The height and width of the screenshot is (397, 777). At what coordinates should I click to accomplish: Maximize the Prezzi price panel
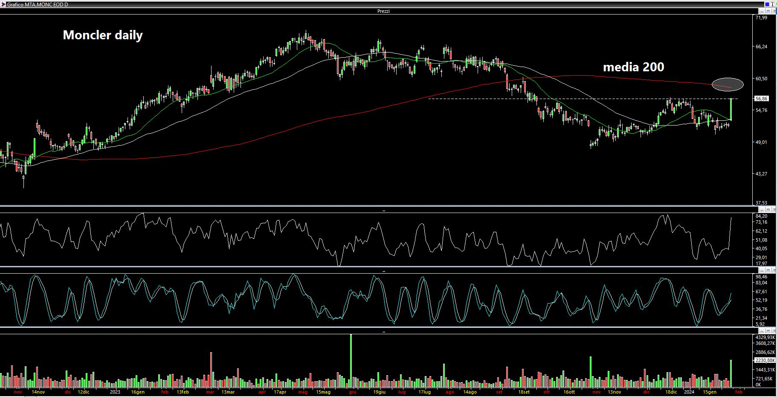pyautogui.click(x=768, y=11)
